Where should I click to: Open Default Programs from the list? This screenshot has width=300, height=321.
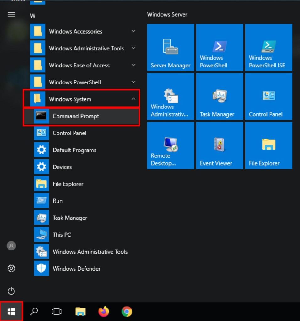tap(74, 150)
